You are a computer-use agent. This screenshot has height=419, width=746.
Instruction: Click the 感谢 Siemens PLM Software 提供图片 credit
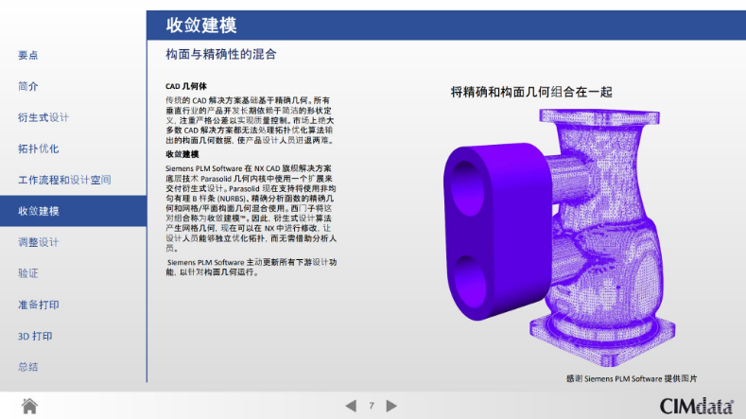(632, 378)
